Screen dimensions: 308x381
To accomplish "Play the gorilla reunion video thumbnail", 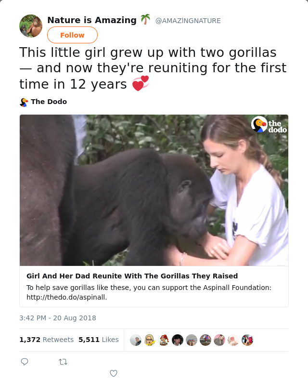I will [x=154, y=190].
